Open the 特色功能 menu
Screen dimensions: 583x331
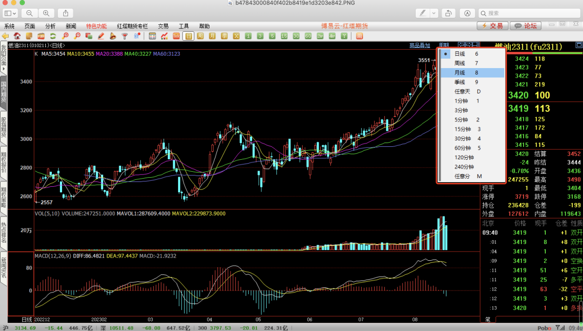[x=96, y=26]
